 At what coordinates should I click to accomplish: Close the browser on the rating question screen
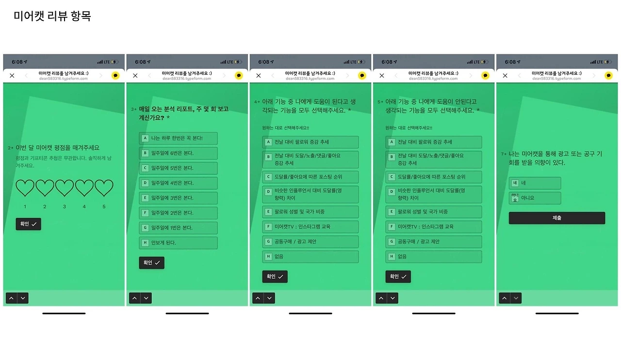(x=12, y=76)
